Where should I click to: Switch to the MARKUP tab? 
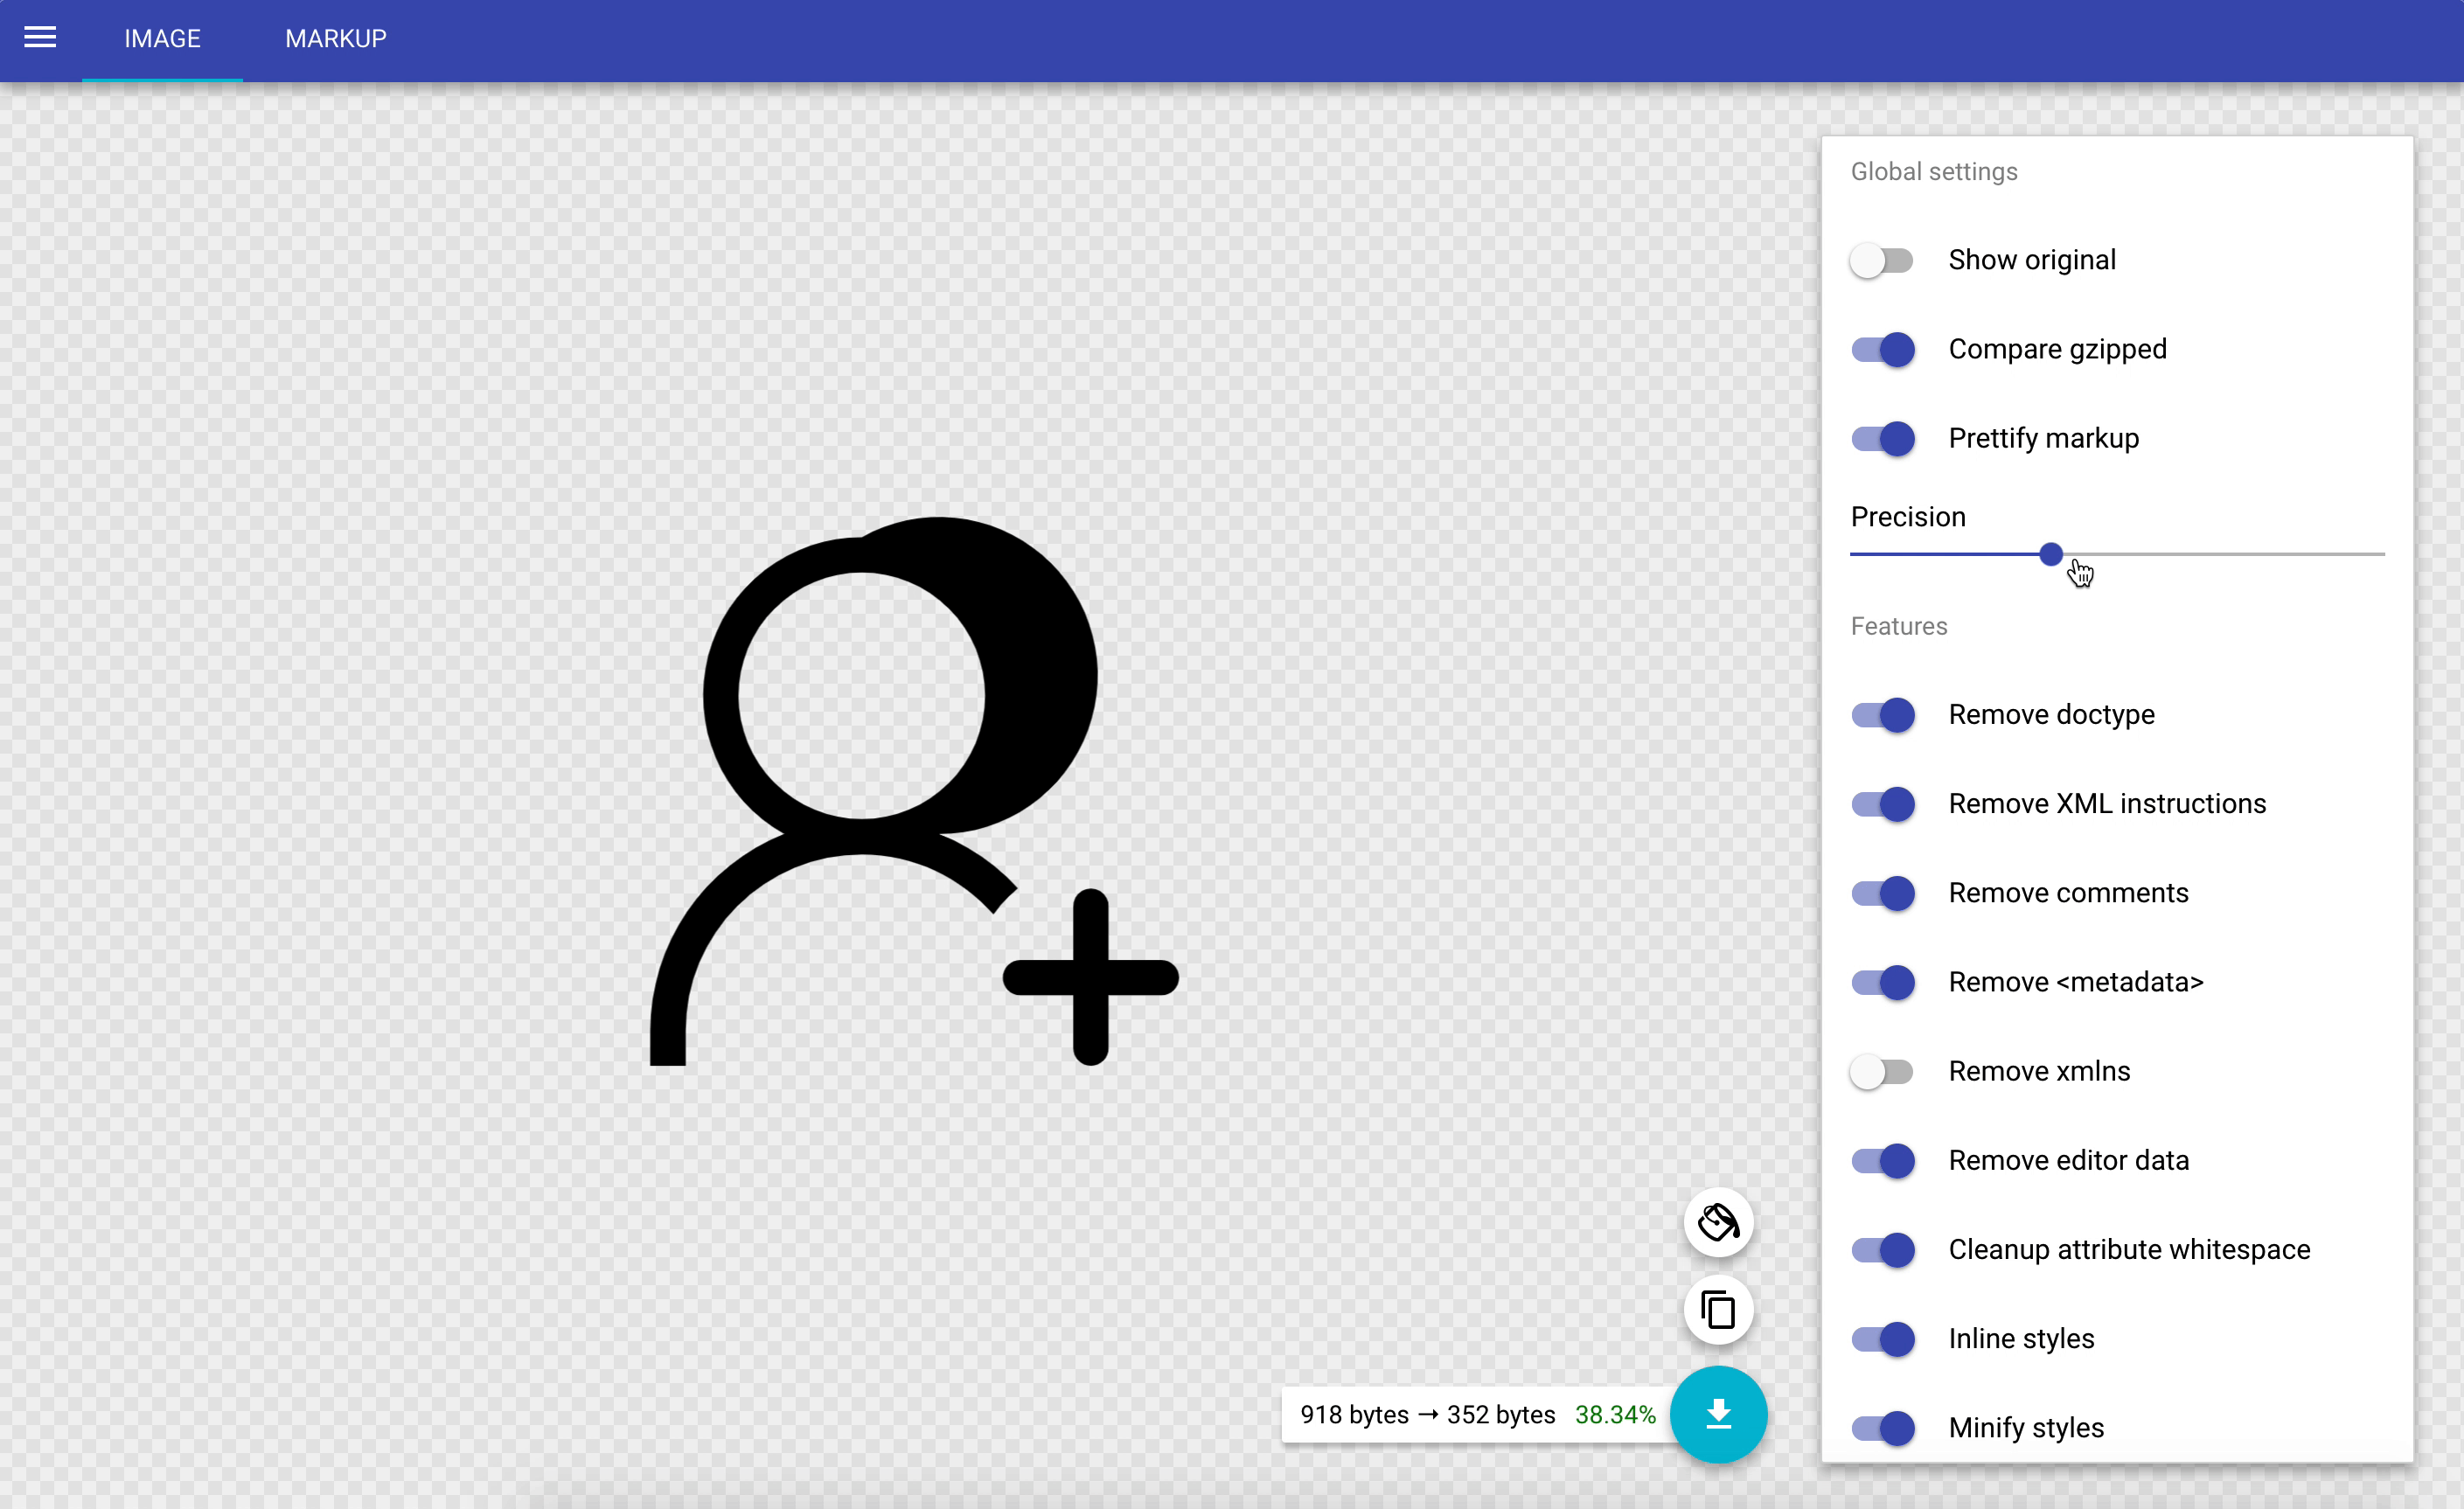pos(335,39)
